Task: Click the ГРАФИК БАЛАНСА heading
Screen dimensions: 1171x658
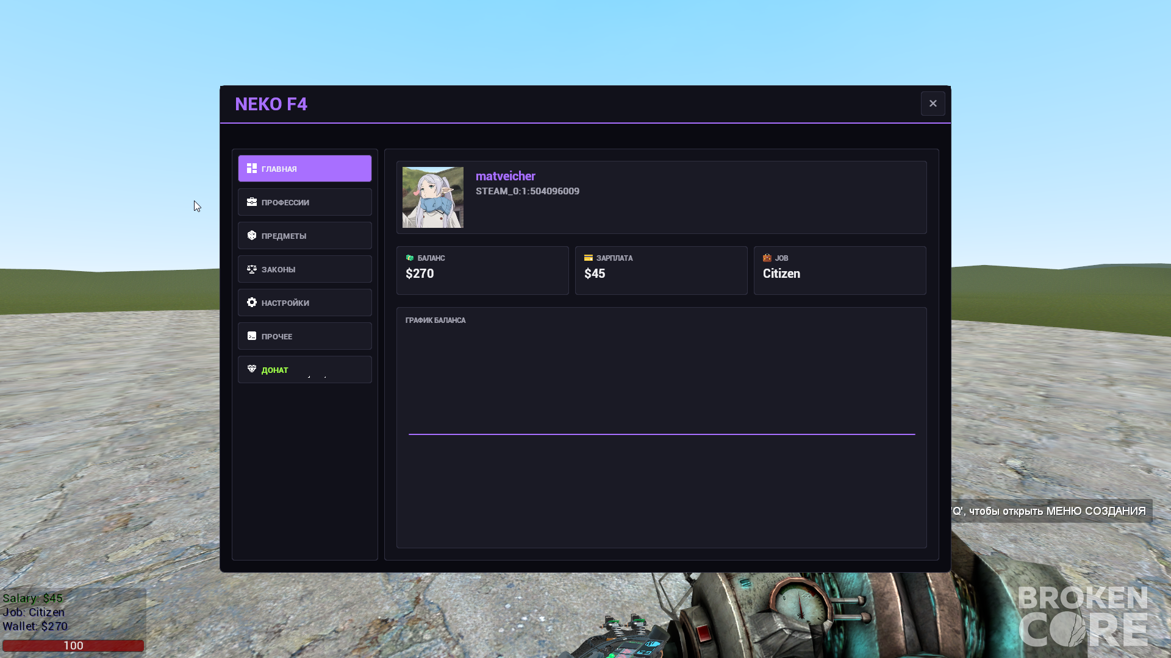Action: click(x=435, y=320)
